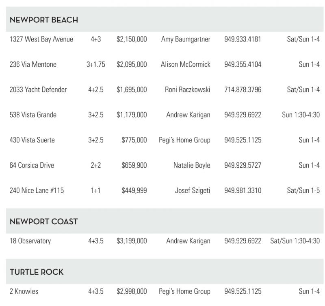Click the 1327 West Bay Avenue address
This screenshot has width=325, height=306.
click(x=41, y=39)
